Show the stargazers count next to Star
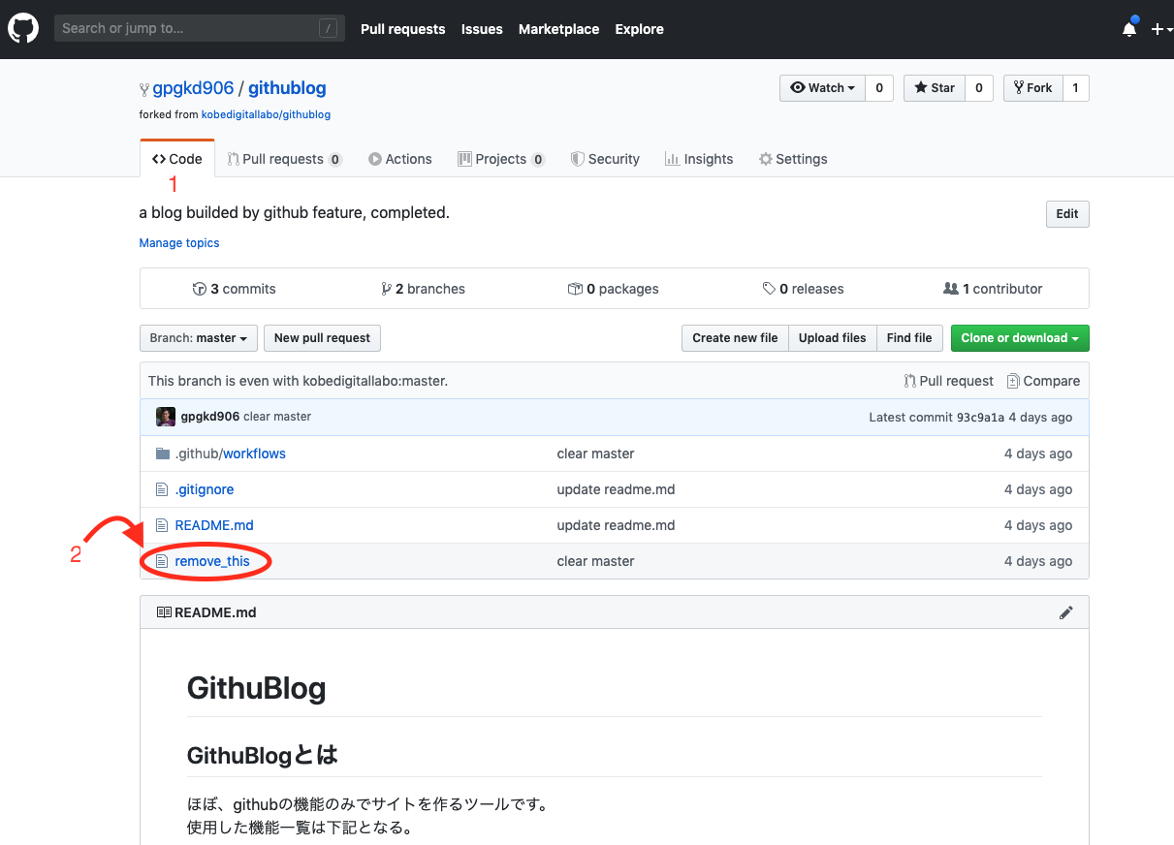The height and width of the screenshot is (845, 1174). click(979, 88)
